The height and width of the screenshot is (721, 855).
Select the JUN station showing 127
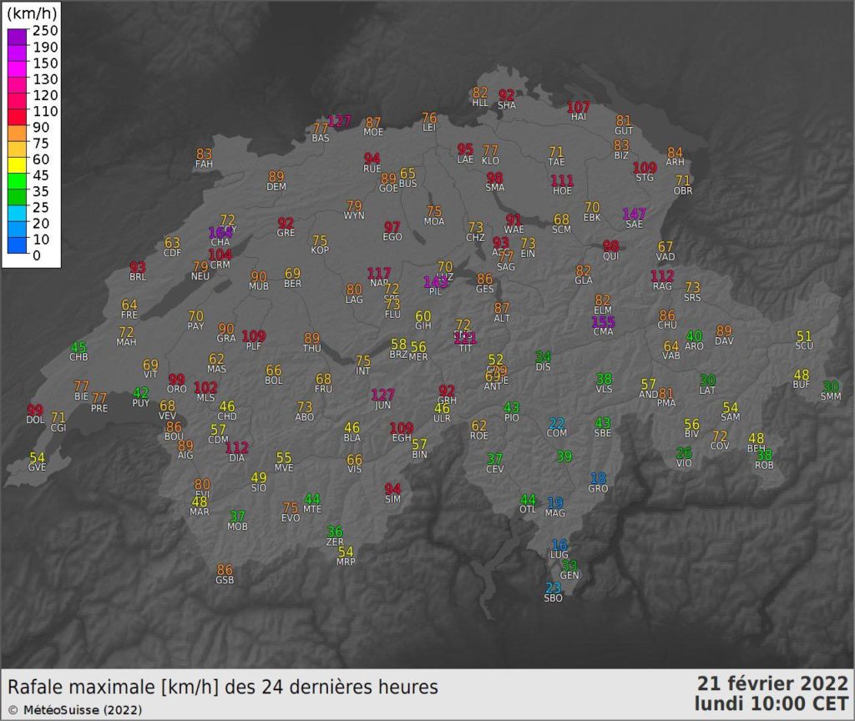click(x=382, y=396)
